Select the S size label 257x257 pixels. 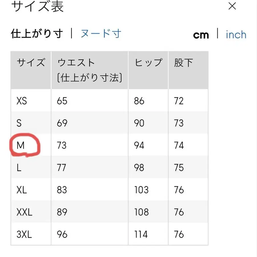[19, 123]
